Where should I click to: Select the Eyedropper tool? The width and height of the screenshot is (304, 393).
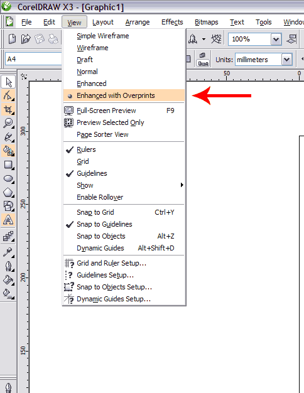[x=8, y=252]
